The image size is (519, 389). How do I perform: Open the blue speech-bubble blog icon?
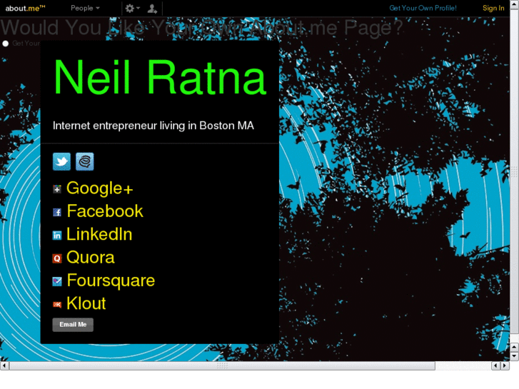pyautogui.click(x=85, y=161)
